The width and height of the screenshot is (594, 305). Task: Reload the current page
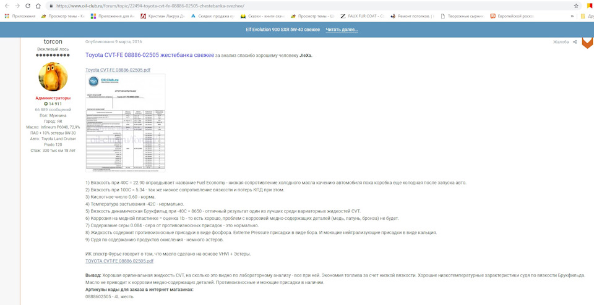tap(28, 6)
